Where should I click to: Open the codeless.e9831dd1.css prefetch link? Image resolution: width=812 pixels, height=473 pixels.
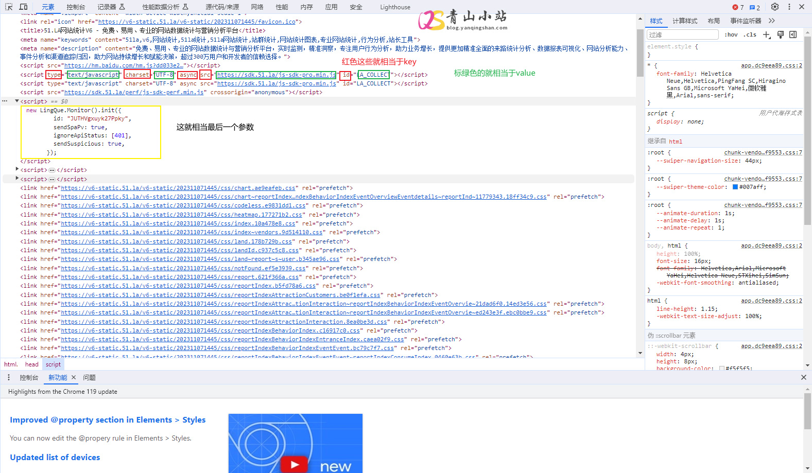(183, 205)
